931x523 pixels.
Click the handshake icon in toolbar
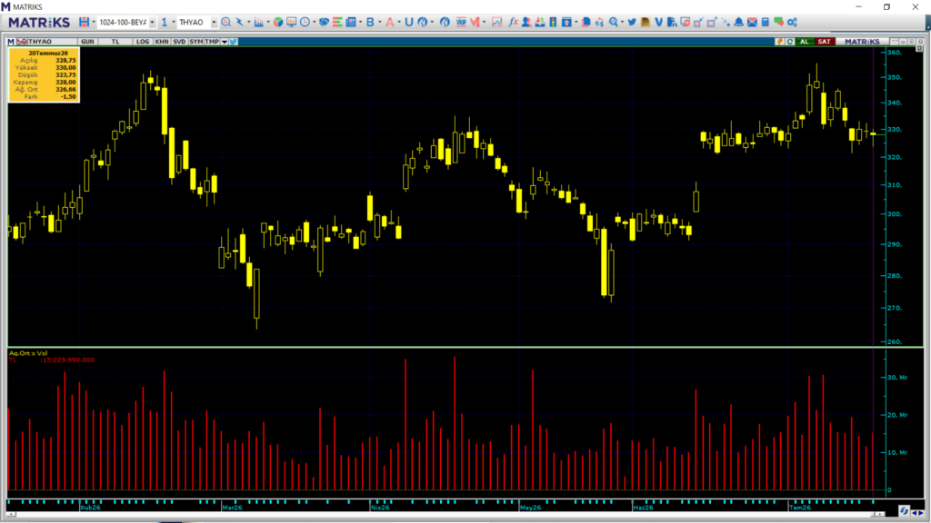[x=324, y=22]
